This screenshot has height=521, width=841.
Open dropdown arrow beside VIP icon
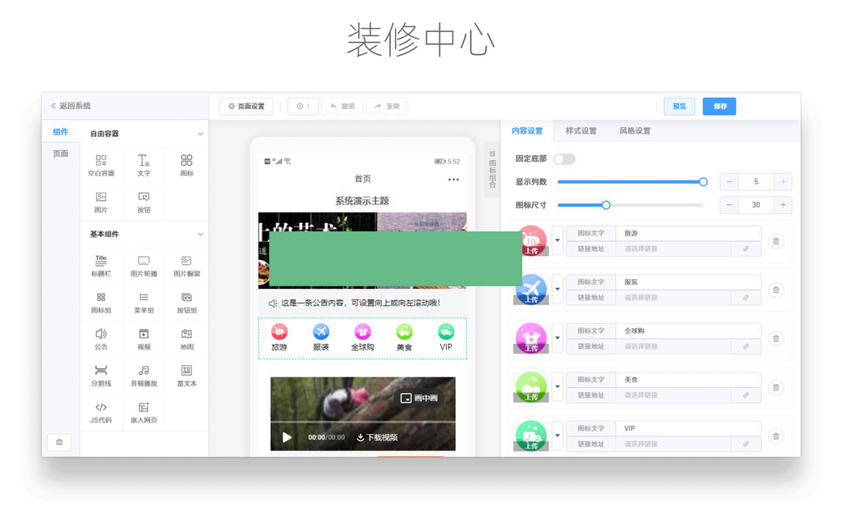click(558, 436)
